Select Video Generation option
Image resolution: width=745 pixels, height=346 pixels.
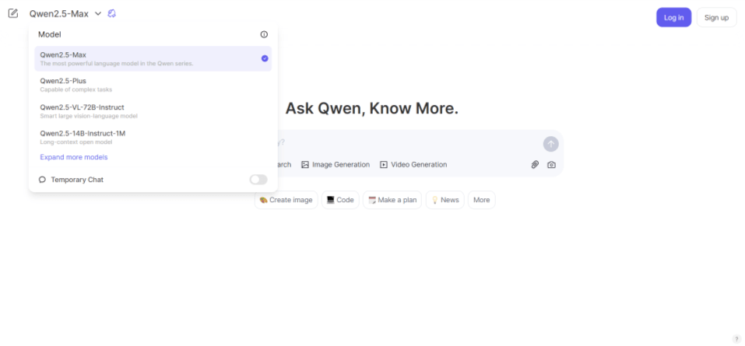pyautogui.click(x=413, y=165)
